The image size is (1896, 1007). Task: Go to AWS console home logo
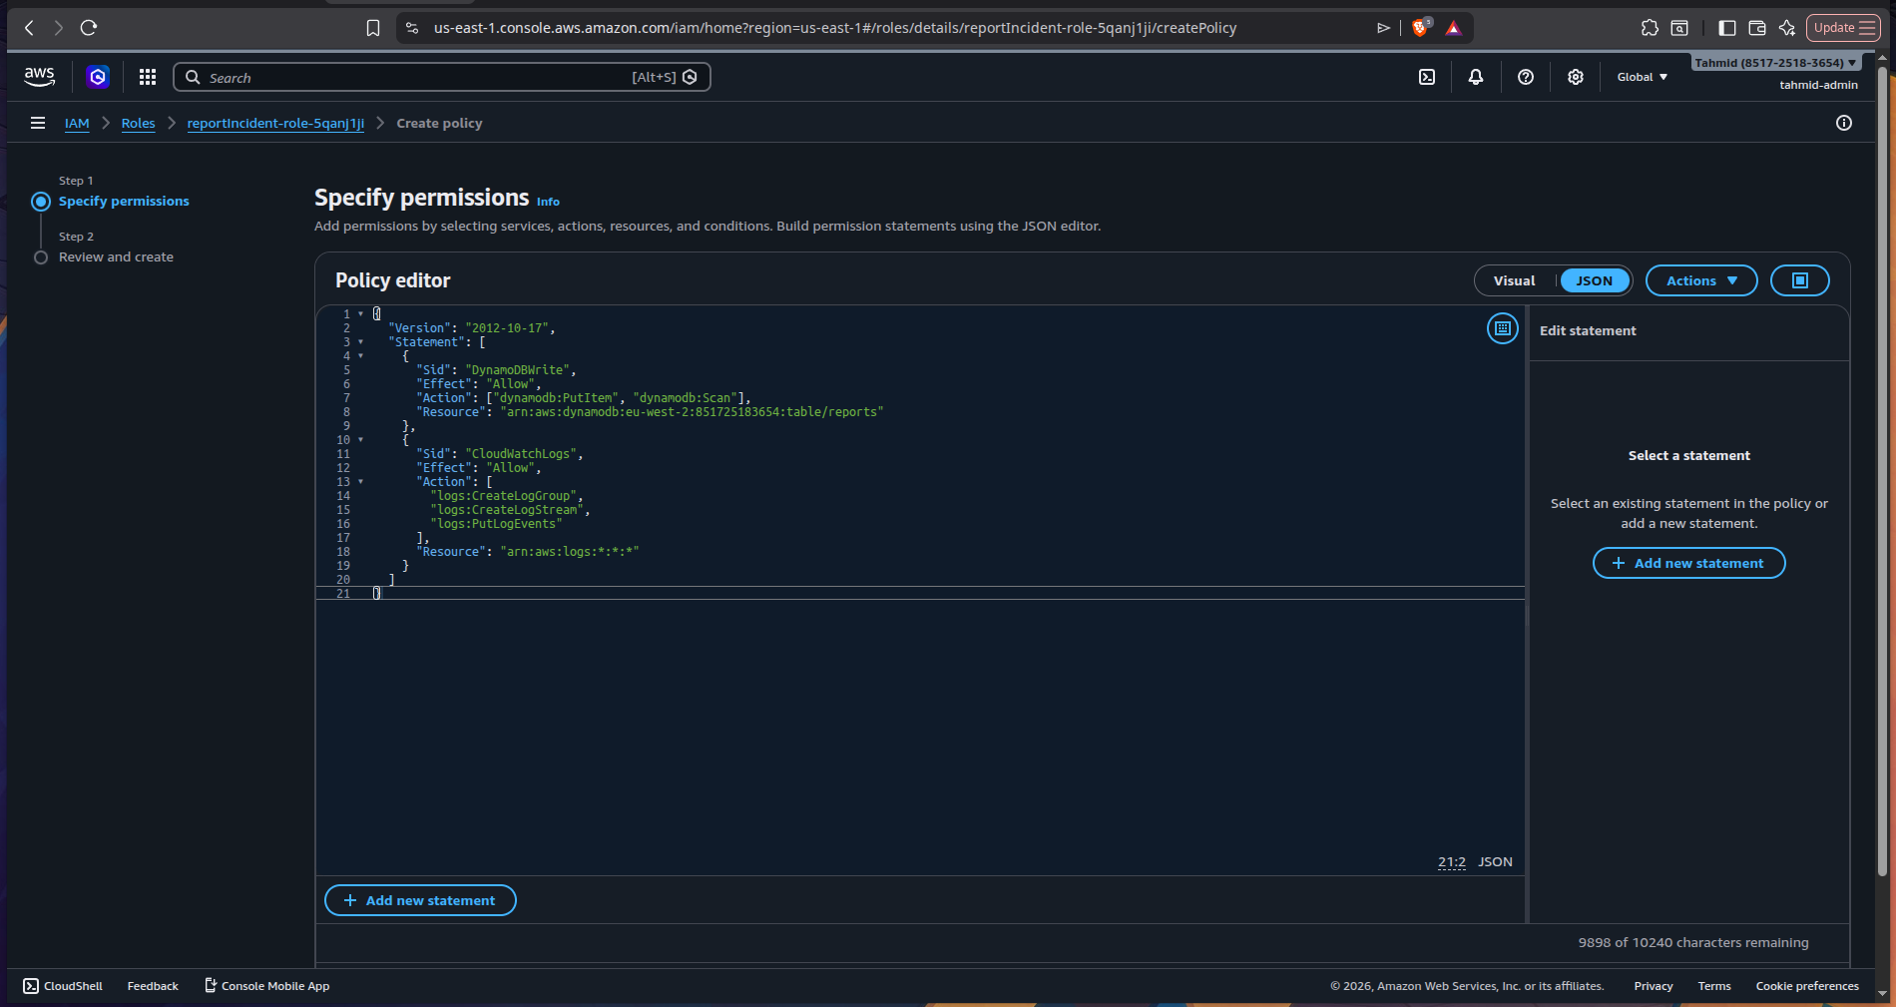click(x=40, y=76)
